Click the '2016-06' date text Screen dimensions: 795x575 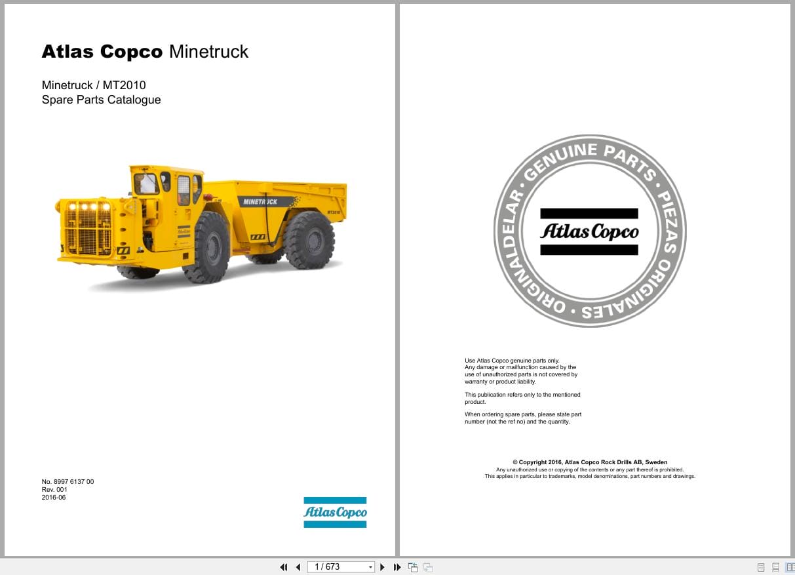(54, 497)
